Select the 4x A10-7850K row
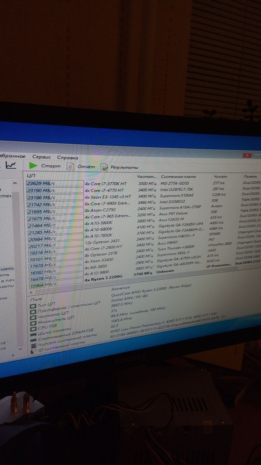This screenshot has width=261, height=465. (99, 236)
